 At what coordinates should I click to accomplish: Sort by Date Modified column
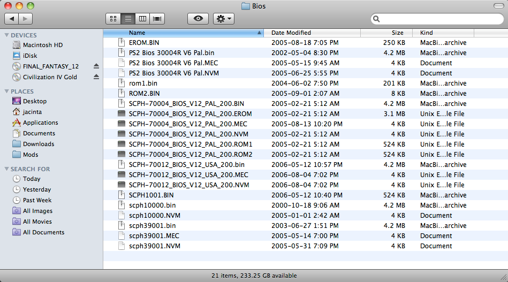(x=312, y=33)
